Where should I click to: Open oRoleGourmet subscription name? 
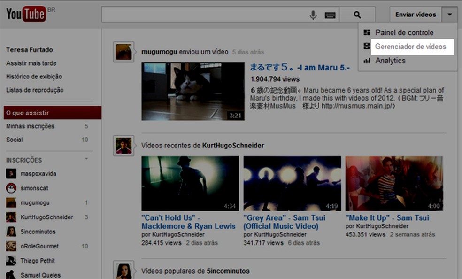(x=39, y=246)
